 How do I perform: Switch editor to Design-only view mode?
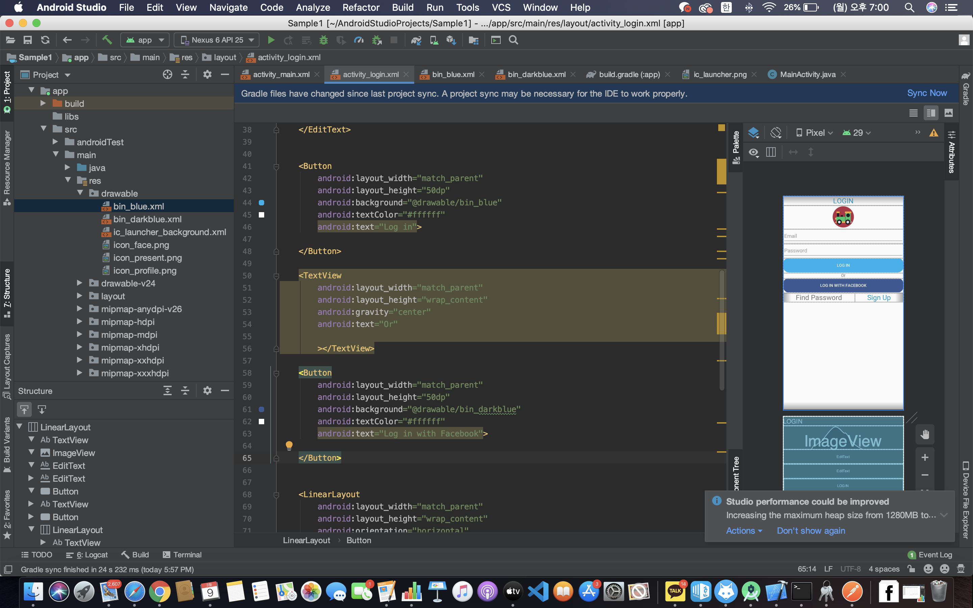coord(948,113)
